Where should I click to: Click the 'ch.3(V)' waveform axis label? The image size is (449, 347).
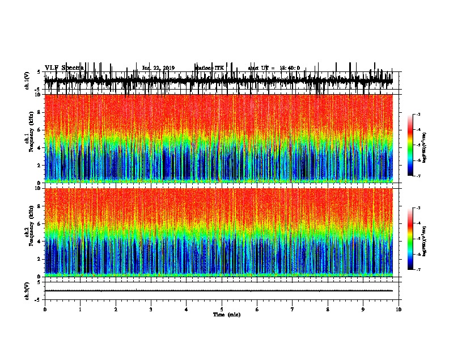click(x=27, y=291)
